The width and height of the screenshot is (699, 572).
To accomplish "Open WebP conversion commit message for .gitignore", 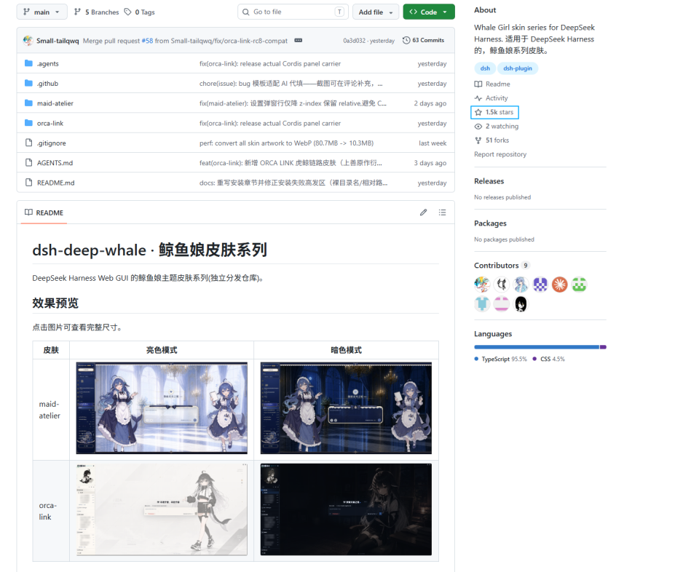I will [286, 143].
